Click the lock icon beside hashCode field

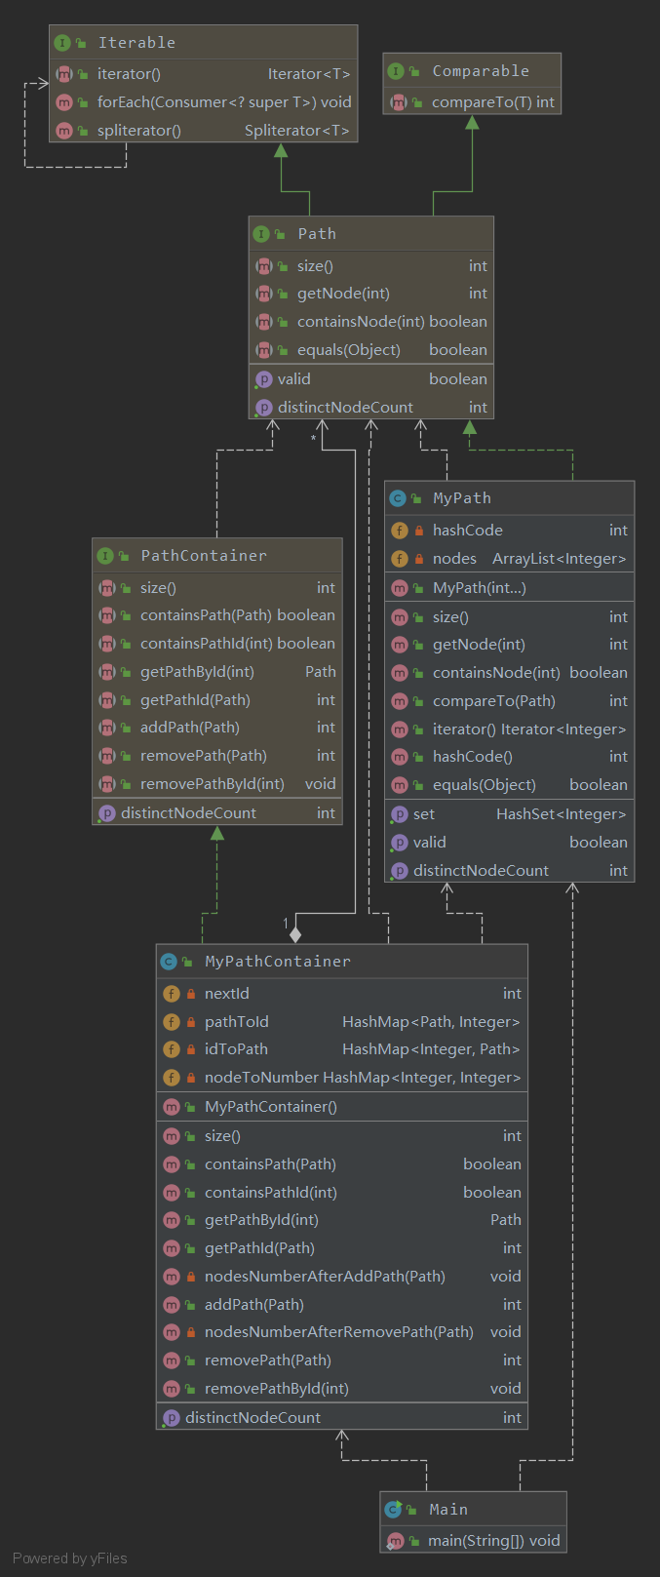419,531
